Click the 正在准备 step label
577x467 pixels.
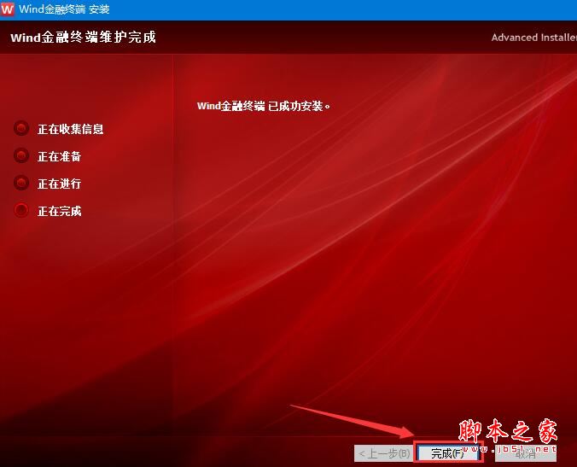point(59,156)
